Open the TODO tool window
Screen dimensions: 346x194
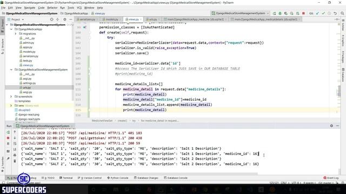pos(48,178)
